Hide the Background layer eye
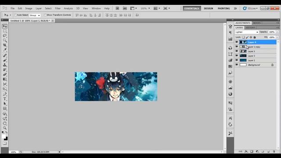 pos(237,65)
